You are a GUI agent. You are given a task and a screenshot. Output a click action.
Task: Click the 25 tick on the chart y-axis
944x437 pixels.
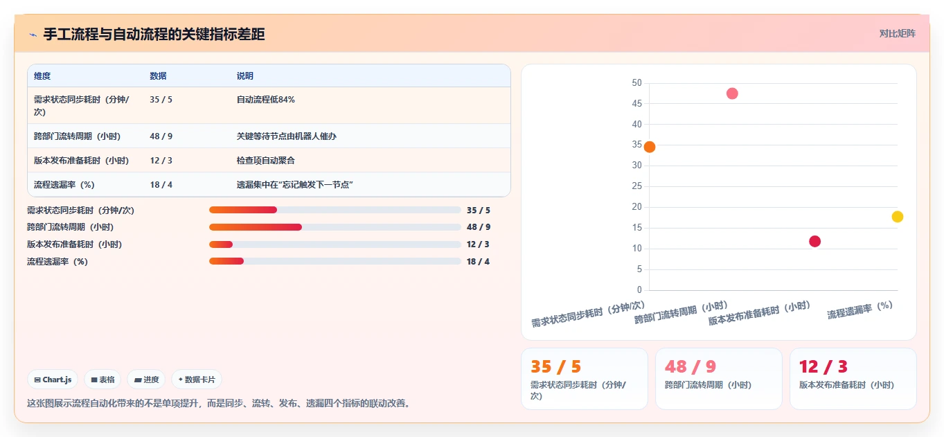coord(637,186)
